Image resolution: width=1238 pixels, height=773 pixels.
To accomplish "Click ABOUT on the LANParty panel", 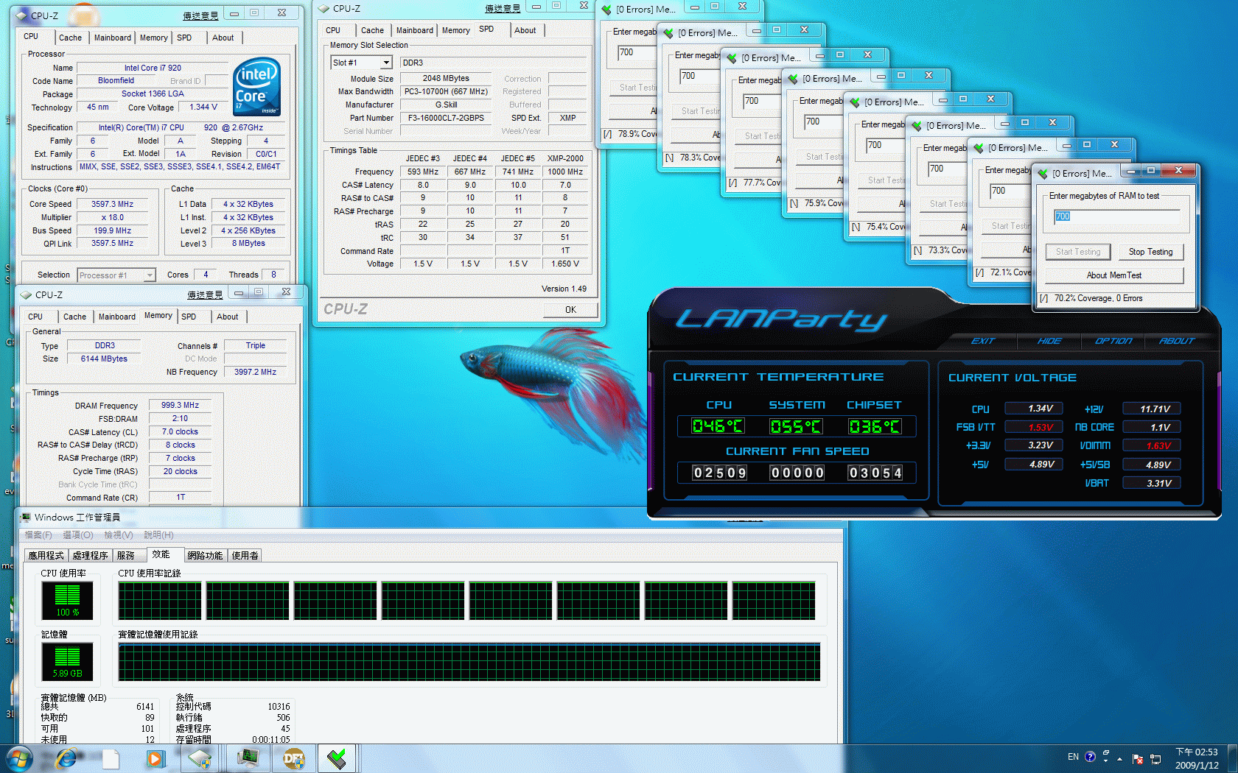I will [1177, 341].
